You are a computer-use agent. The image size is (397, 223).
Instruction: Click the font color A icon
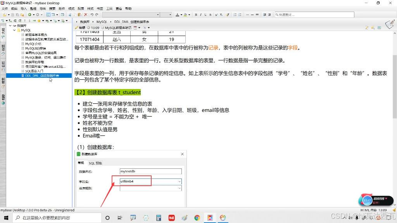[177, 15]
